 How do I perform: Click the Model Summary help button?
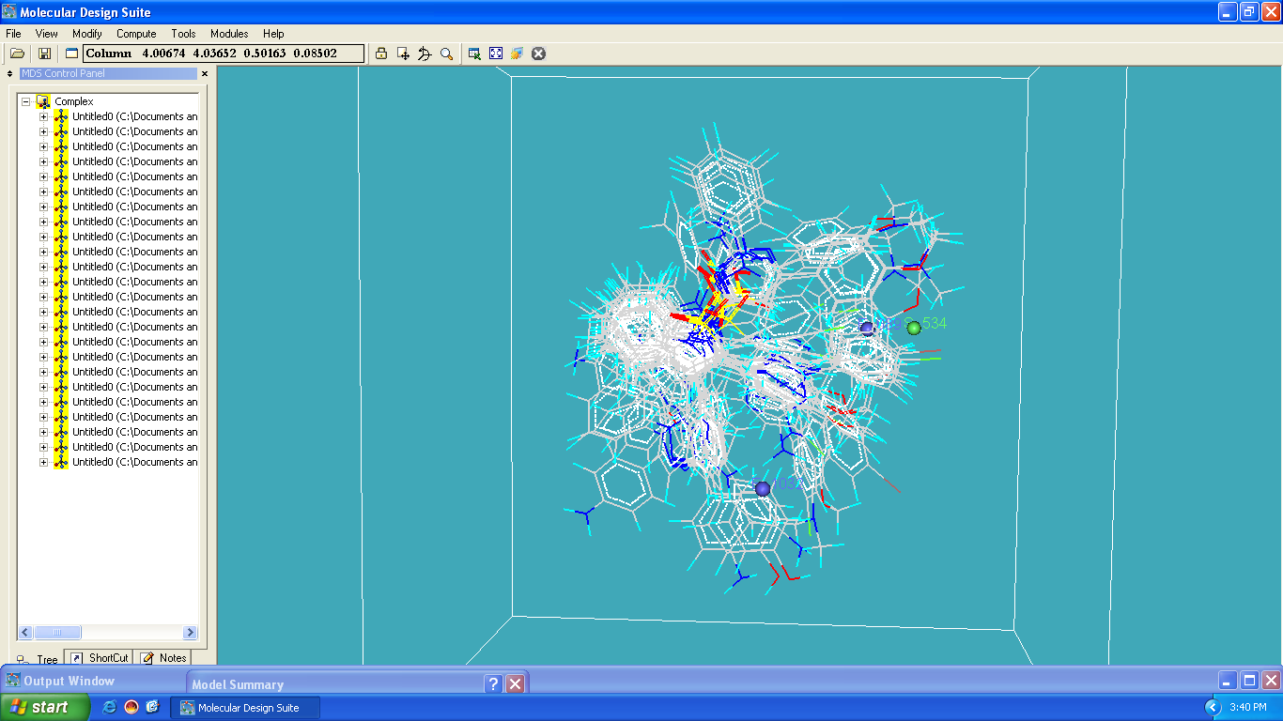pos(494,683)
